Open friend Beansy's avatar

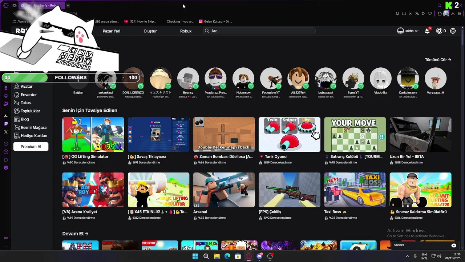click(188, 78)
